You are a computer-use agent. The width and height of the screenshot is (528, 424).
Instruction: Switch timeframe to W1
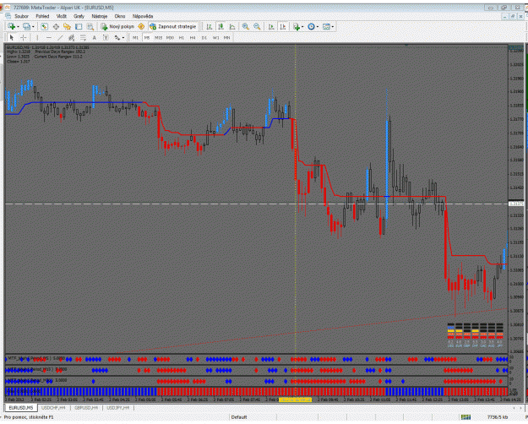(216, 38)
